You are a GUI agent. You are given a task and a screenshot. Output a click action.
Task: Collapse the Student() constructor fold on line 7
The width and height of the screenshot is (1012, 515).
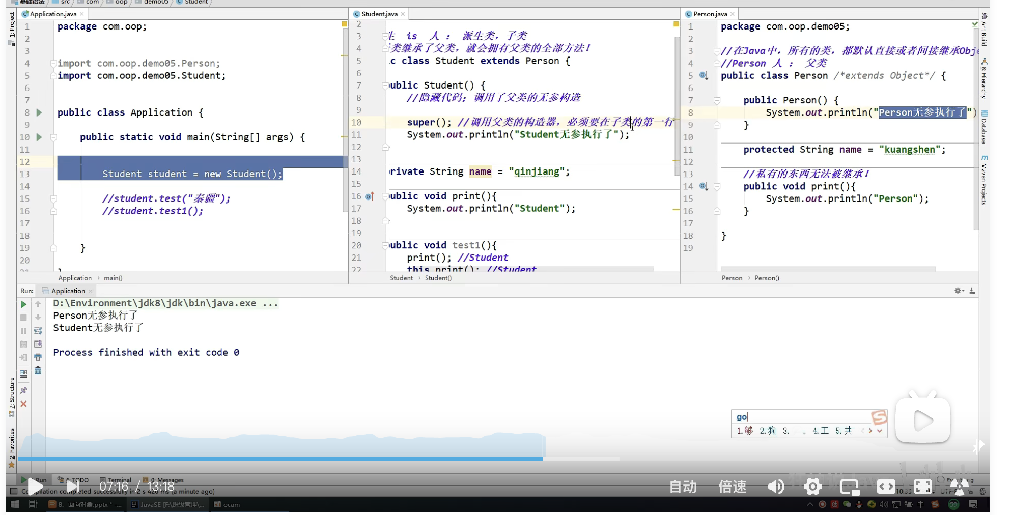(x=385, y=85)
